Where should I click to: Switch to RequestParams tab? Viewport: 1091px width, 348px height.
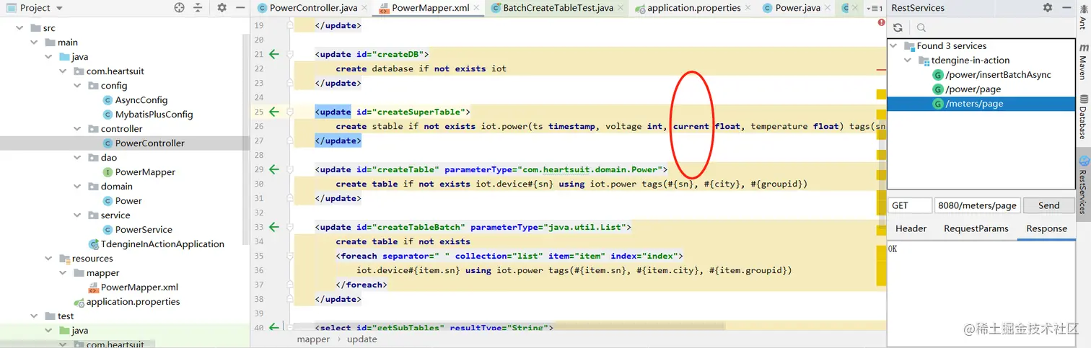pyautogui.click(x=976, y=228)
